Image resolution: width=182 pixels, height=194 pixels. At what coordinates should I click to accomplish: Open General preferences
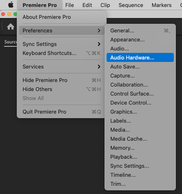point(140,30)
